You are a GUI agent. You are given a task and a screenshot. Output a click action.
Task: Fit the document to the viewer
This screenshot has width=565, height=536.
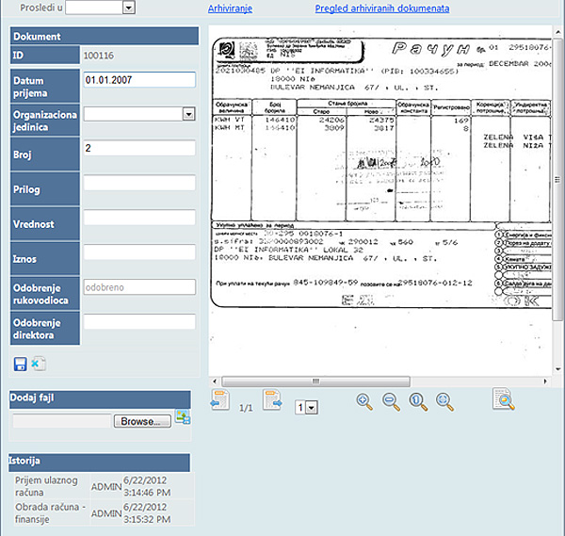tap(445, 401)
